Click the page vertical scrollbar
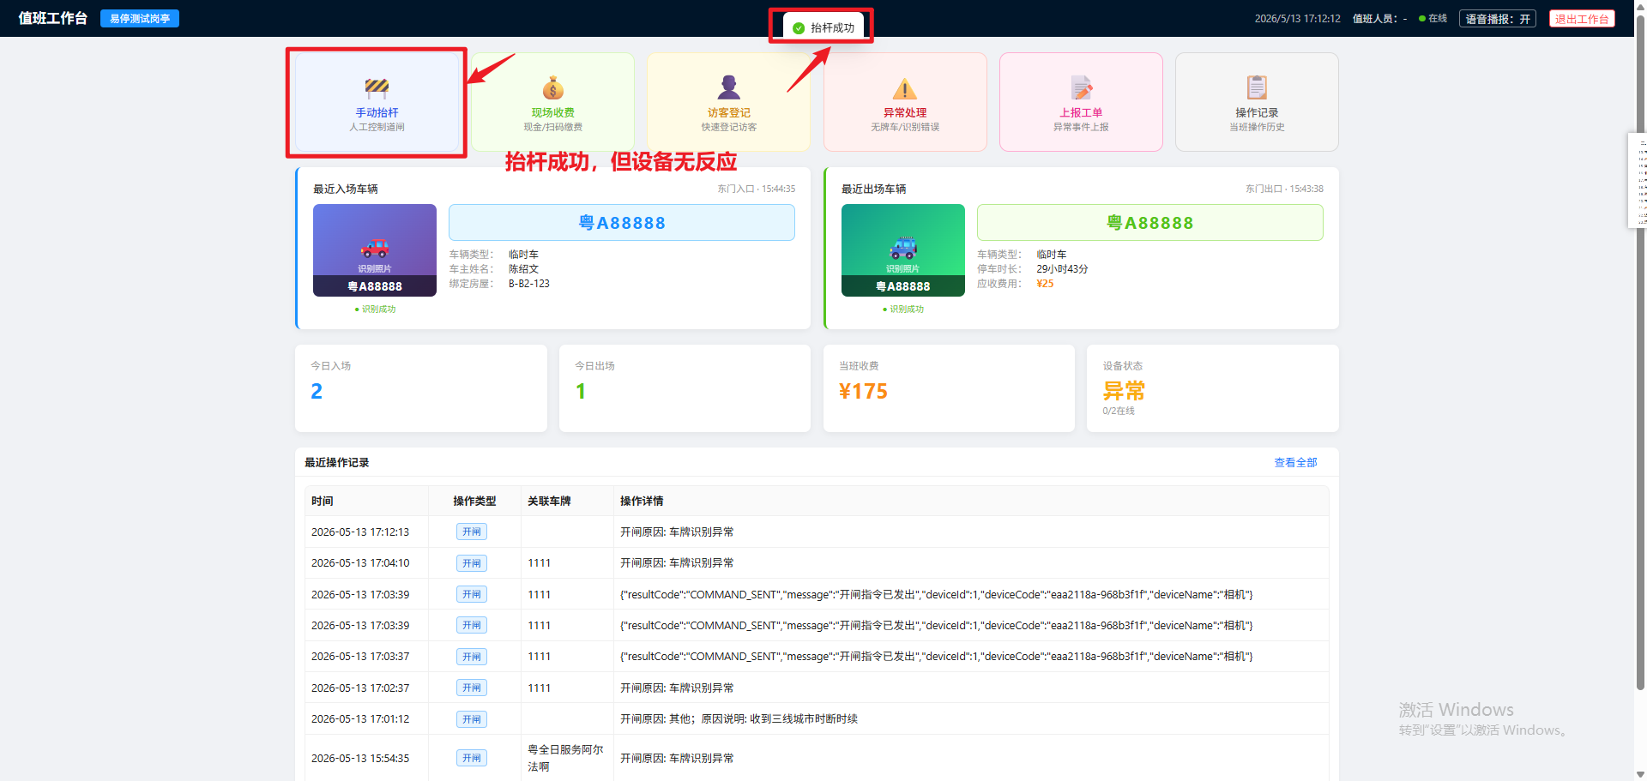Screen dimensions: 1647x781 (x=1640, y=351)
